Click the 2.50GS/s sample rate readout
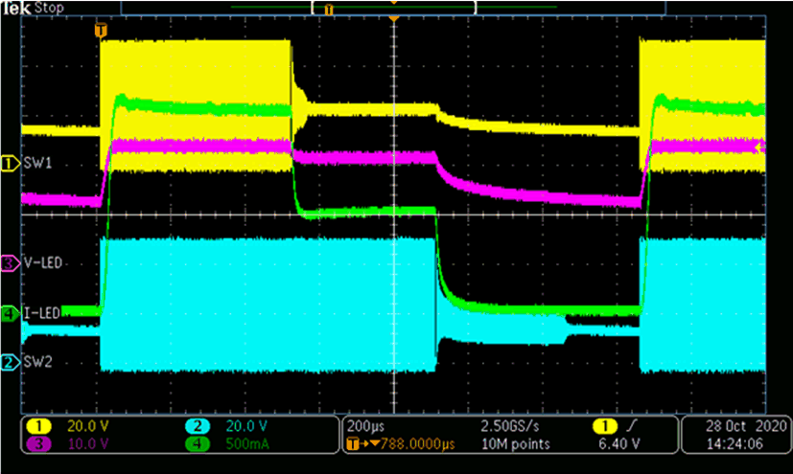This screenshot has width=793, height=474. [510, 426]
